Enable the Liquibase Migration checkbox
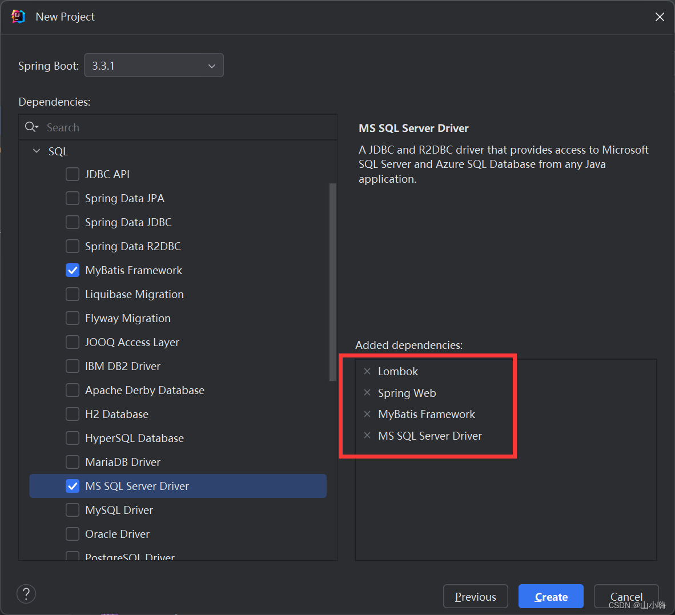The width and height of the screenshot is (675, 615). coord(73,295)
